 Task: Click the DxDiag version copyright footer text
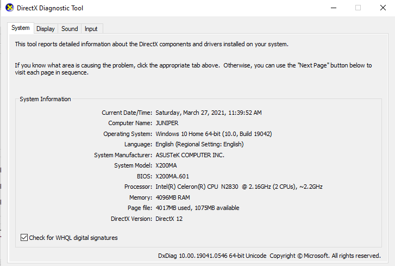[269, 256]
